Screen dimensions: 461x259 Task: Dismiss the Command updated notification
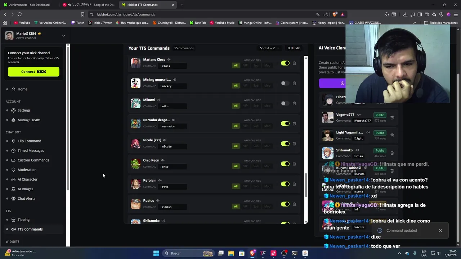(x=440, y=231)
